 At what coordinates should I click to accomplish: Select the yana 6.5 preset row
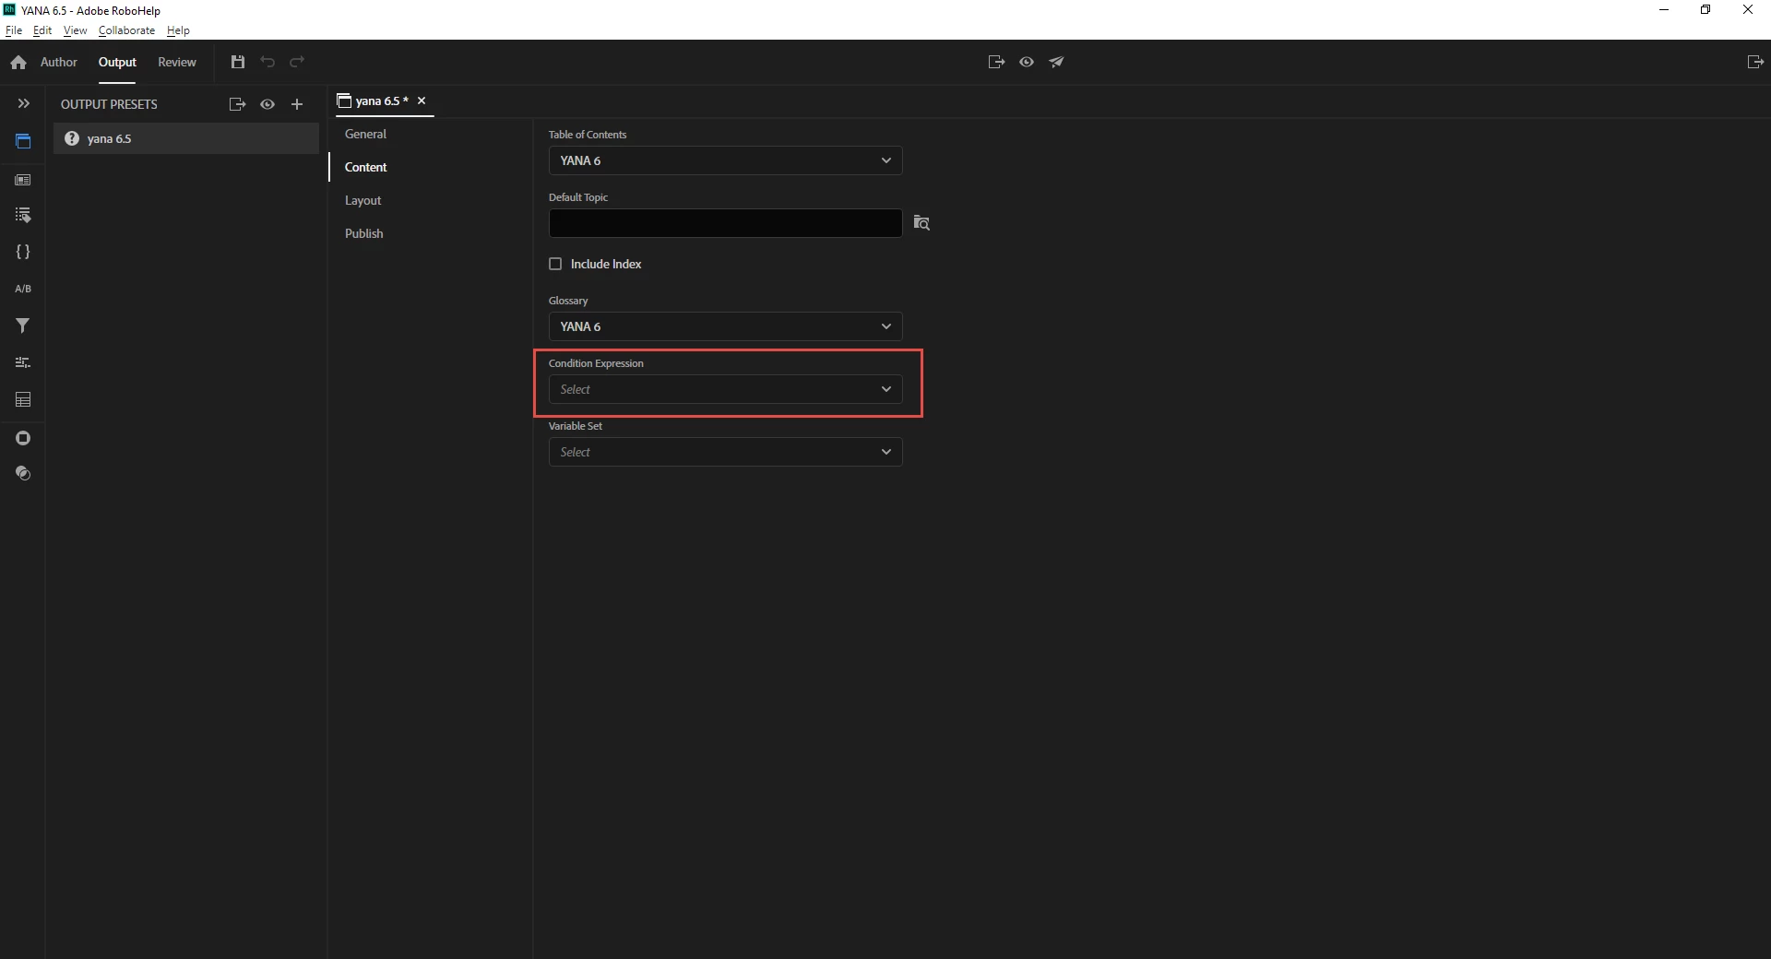tap(186, 138)
